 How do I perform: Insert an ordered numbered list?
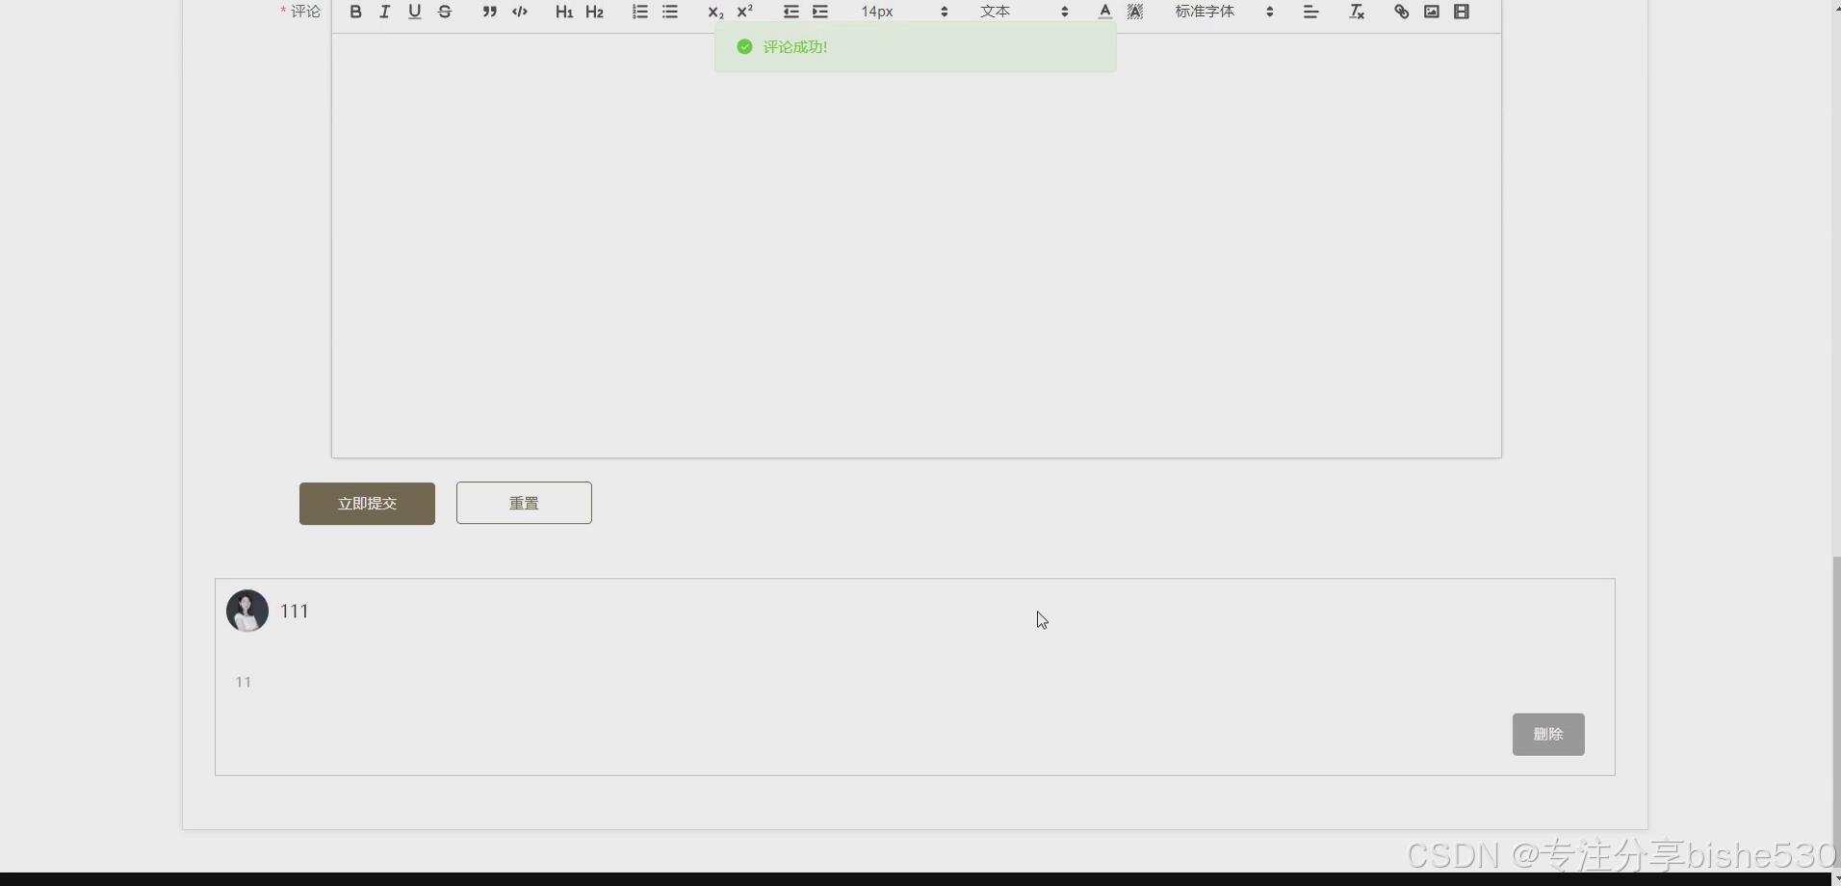pyautogui.click(x=639, y=12)
